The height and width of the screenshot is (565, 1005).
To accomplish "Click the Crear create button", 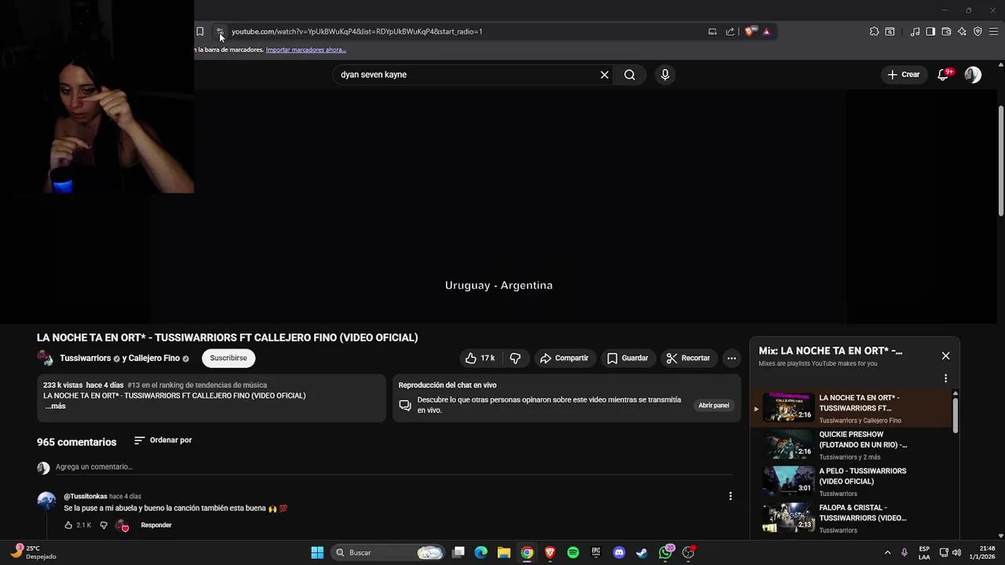I will pos(903,75).
